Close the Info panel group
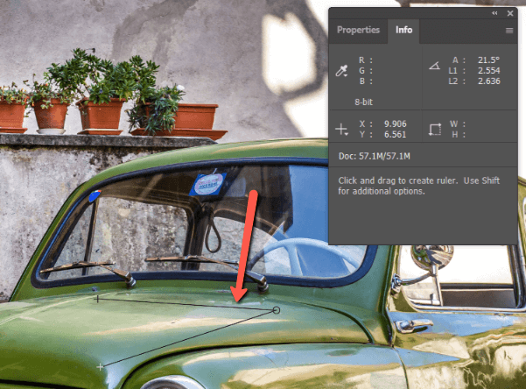The height and width of the screenshot is (389, 526). pyautogui.click(x=510, y=13)
